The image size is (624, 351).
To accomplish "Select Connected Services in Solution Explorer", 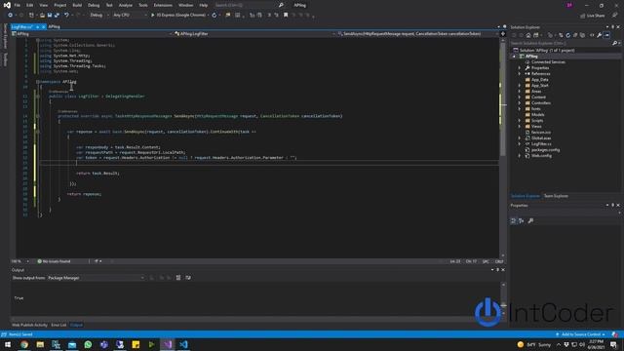I will tap(548, 62).
